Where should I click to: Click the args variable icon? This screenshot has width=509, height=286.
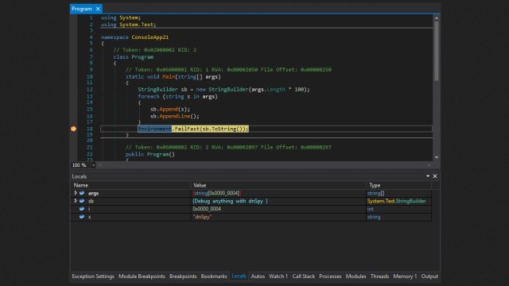[82, 193]
